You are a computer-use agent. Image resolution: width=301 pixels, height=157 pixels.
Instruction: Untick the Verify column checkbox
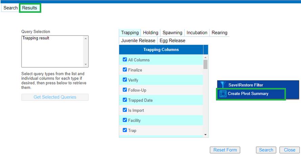tap(125, 80)
